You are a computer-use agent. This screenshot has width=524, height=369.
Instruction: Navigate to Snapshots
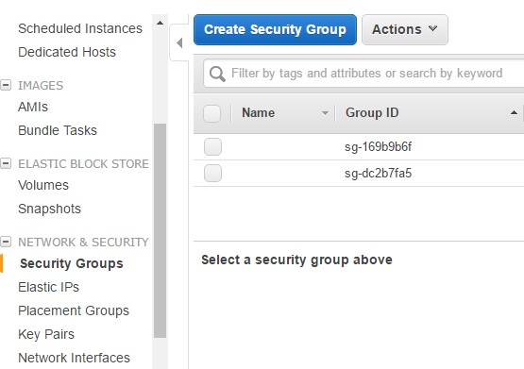click(x=49, y=209)
